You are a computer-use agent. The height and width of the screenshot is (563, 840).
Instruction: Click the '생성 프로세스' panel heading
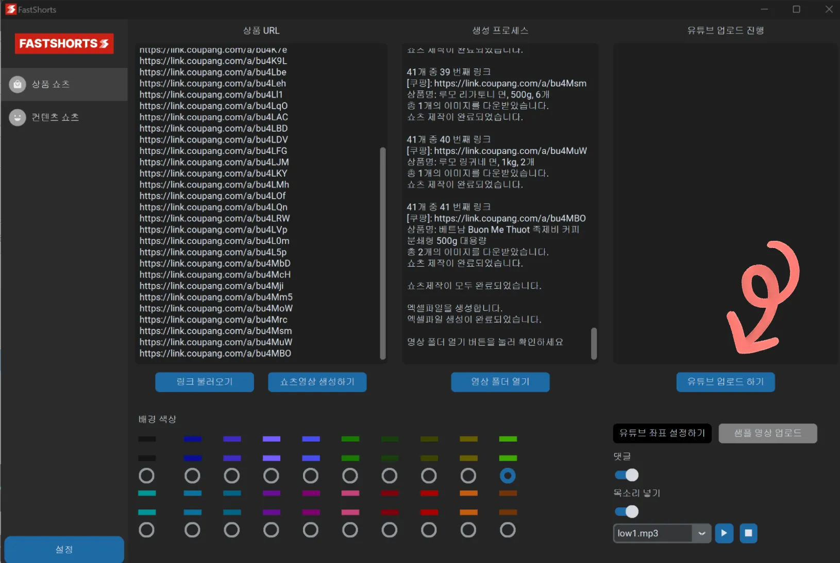click(500, 31)
